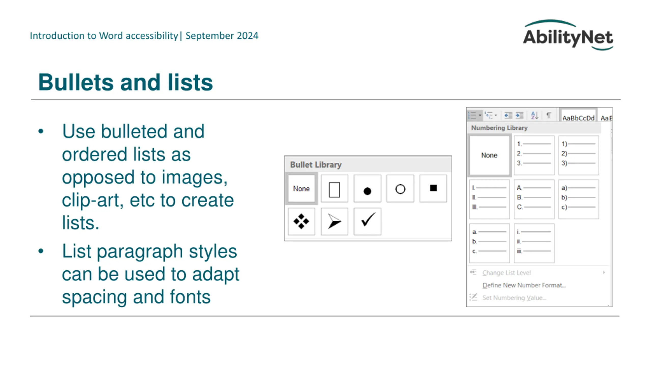Click the Change List Level submenu arrow
The width and height of the screenshot is (652, 367).
[604, 272]
